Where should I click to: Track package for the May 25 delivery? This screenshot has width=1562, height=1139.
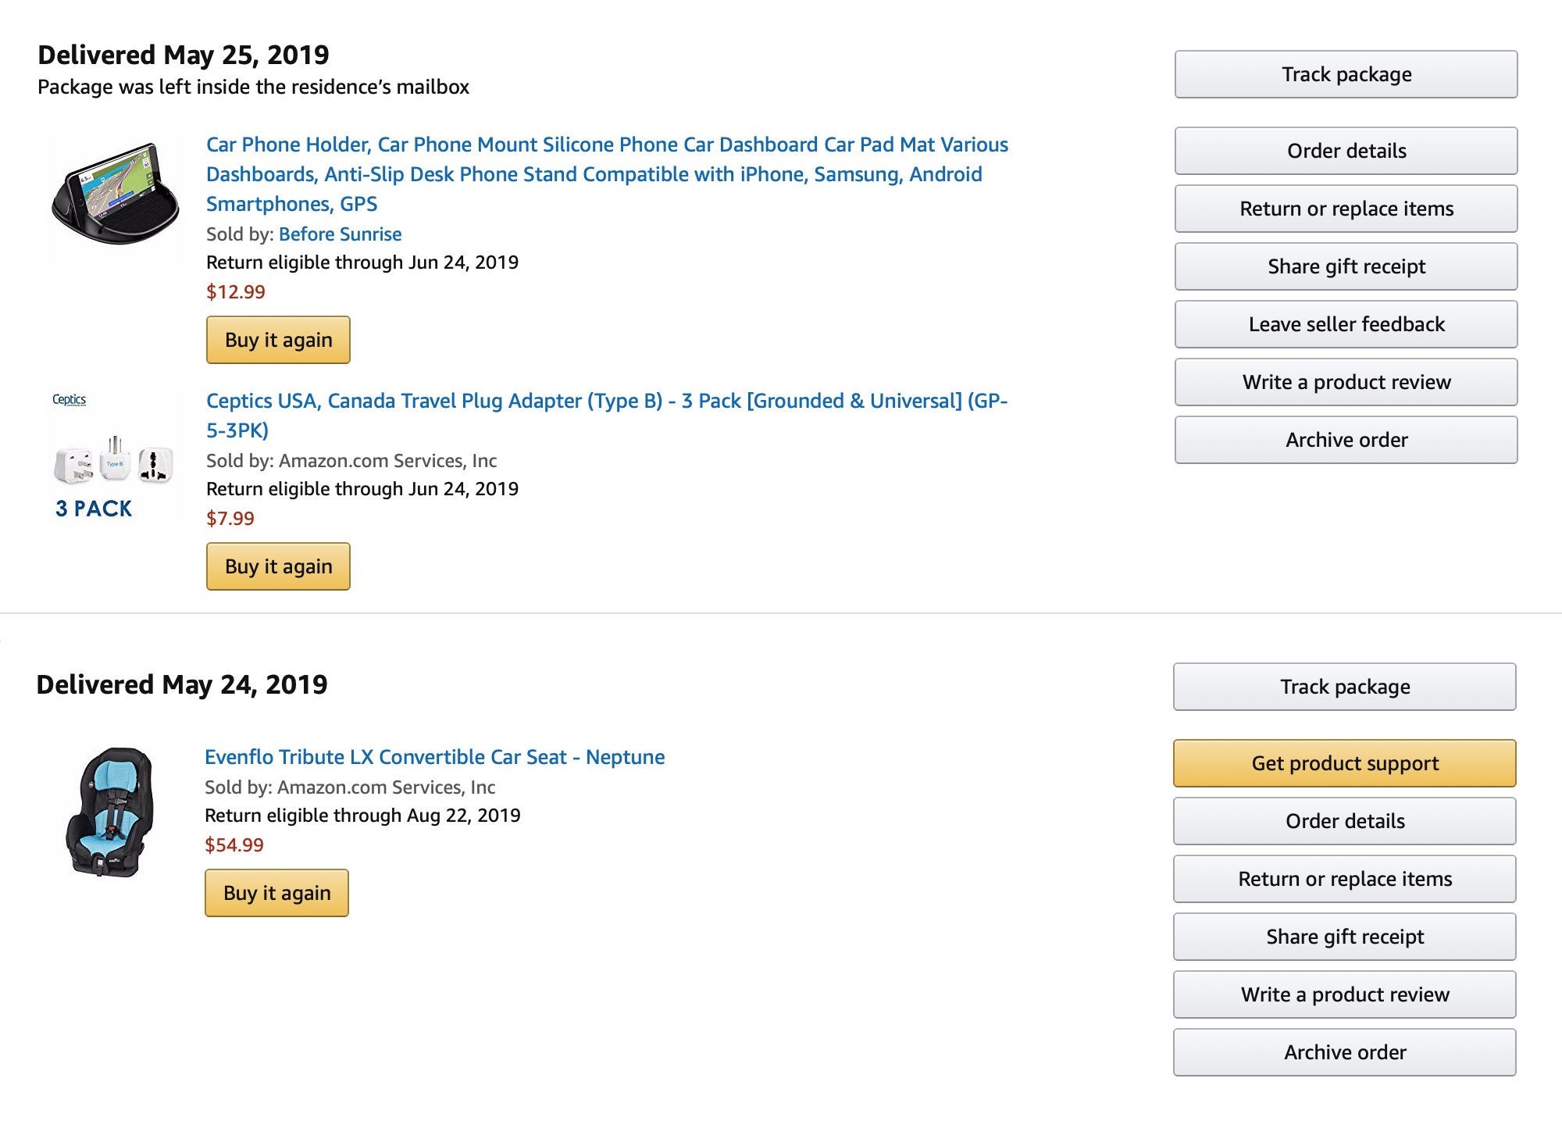click(x=1346, y=74)
